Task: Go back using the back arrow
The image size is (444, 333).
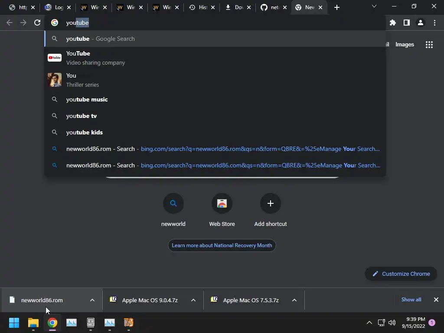Action: click(10, 23)
